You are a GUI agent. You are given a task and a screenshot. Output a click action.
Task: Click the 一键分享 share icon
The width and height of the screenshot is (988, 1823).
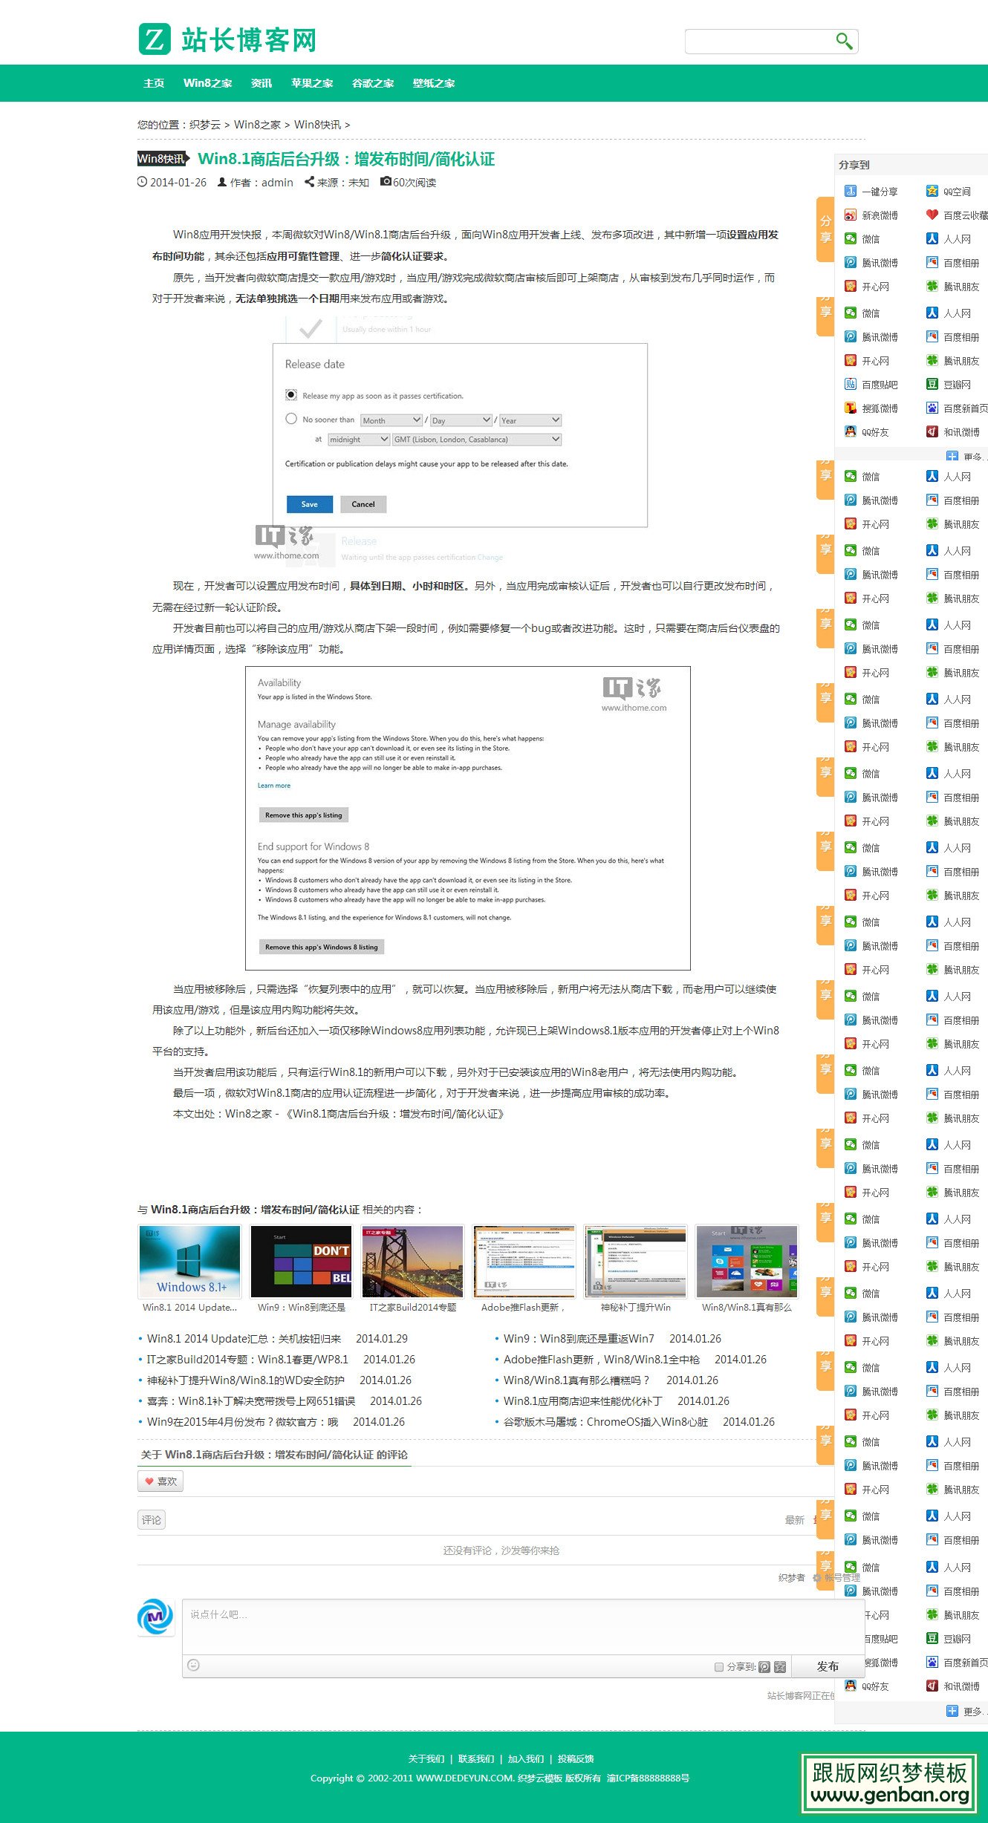point(851,192)
